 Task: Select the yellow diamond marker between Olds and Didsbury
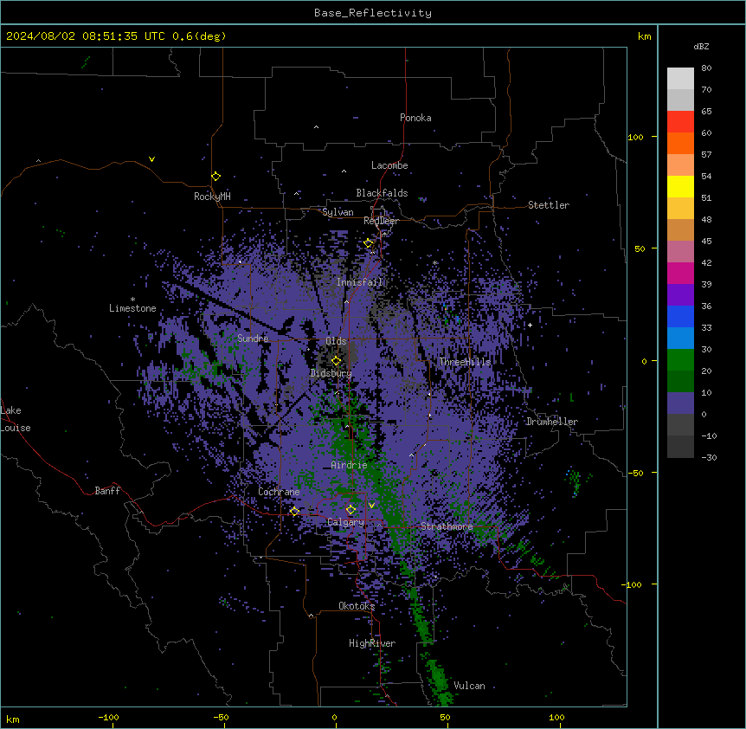pos(336,361)
